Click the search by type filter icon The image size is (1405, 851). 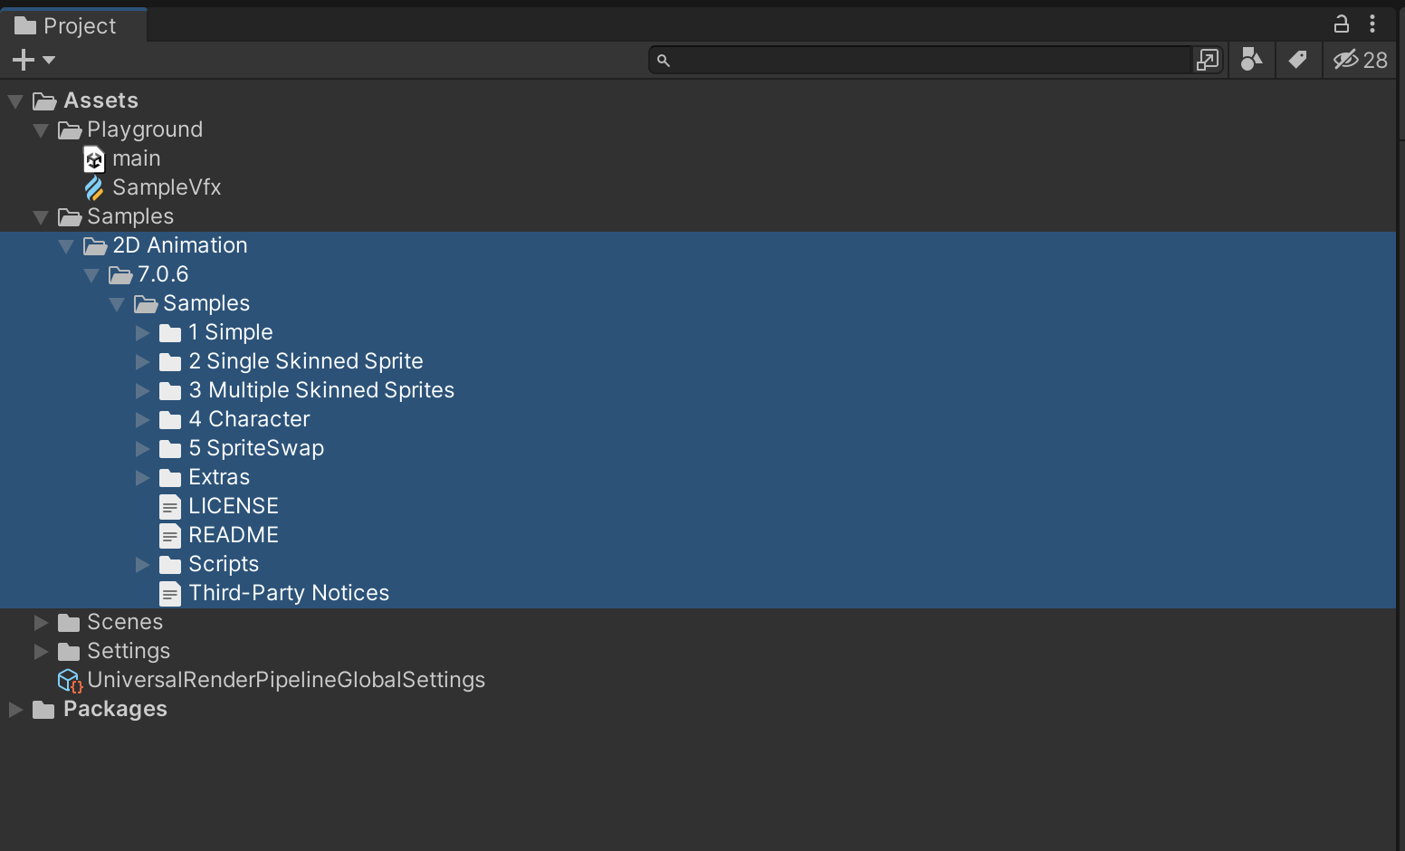[1251, 60]
